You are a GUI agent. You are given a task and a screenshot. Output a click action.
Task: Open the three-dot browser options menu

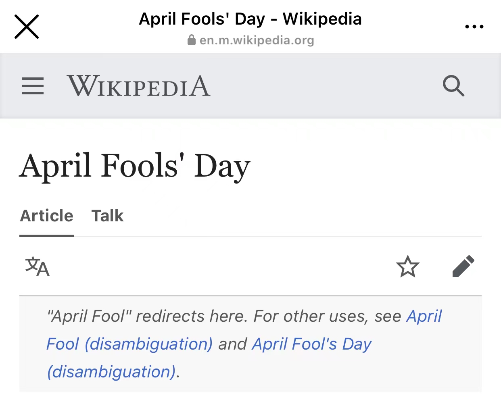pos(474,27)
